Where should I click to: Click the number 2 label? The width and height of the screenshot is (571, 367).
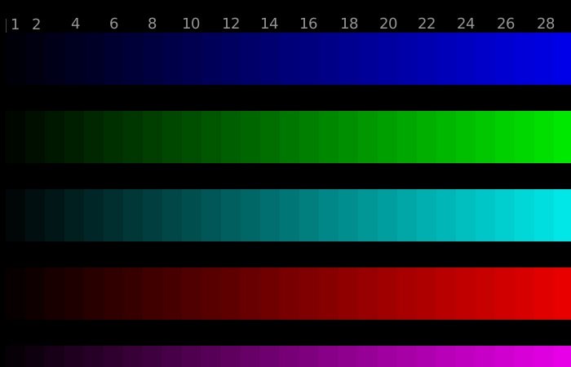click(x=36, y=24)
